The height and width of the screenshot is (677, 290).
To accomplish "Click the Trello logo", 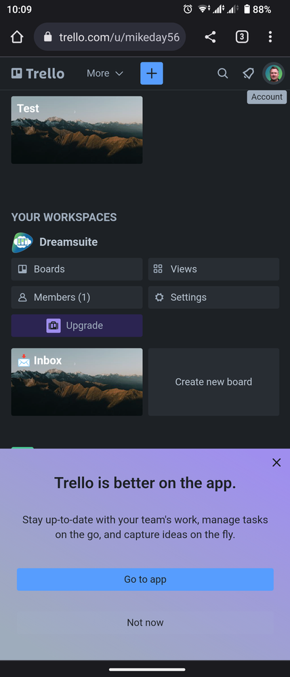I will click(x=38, y=73).
